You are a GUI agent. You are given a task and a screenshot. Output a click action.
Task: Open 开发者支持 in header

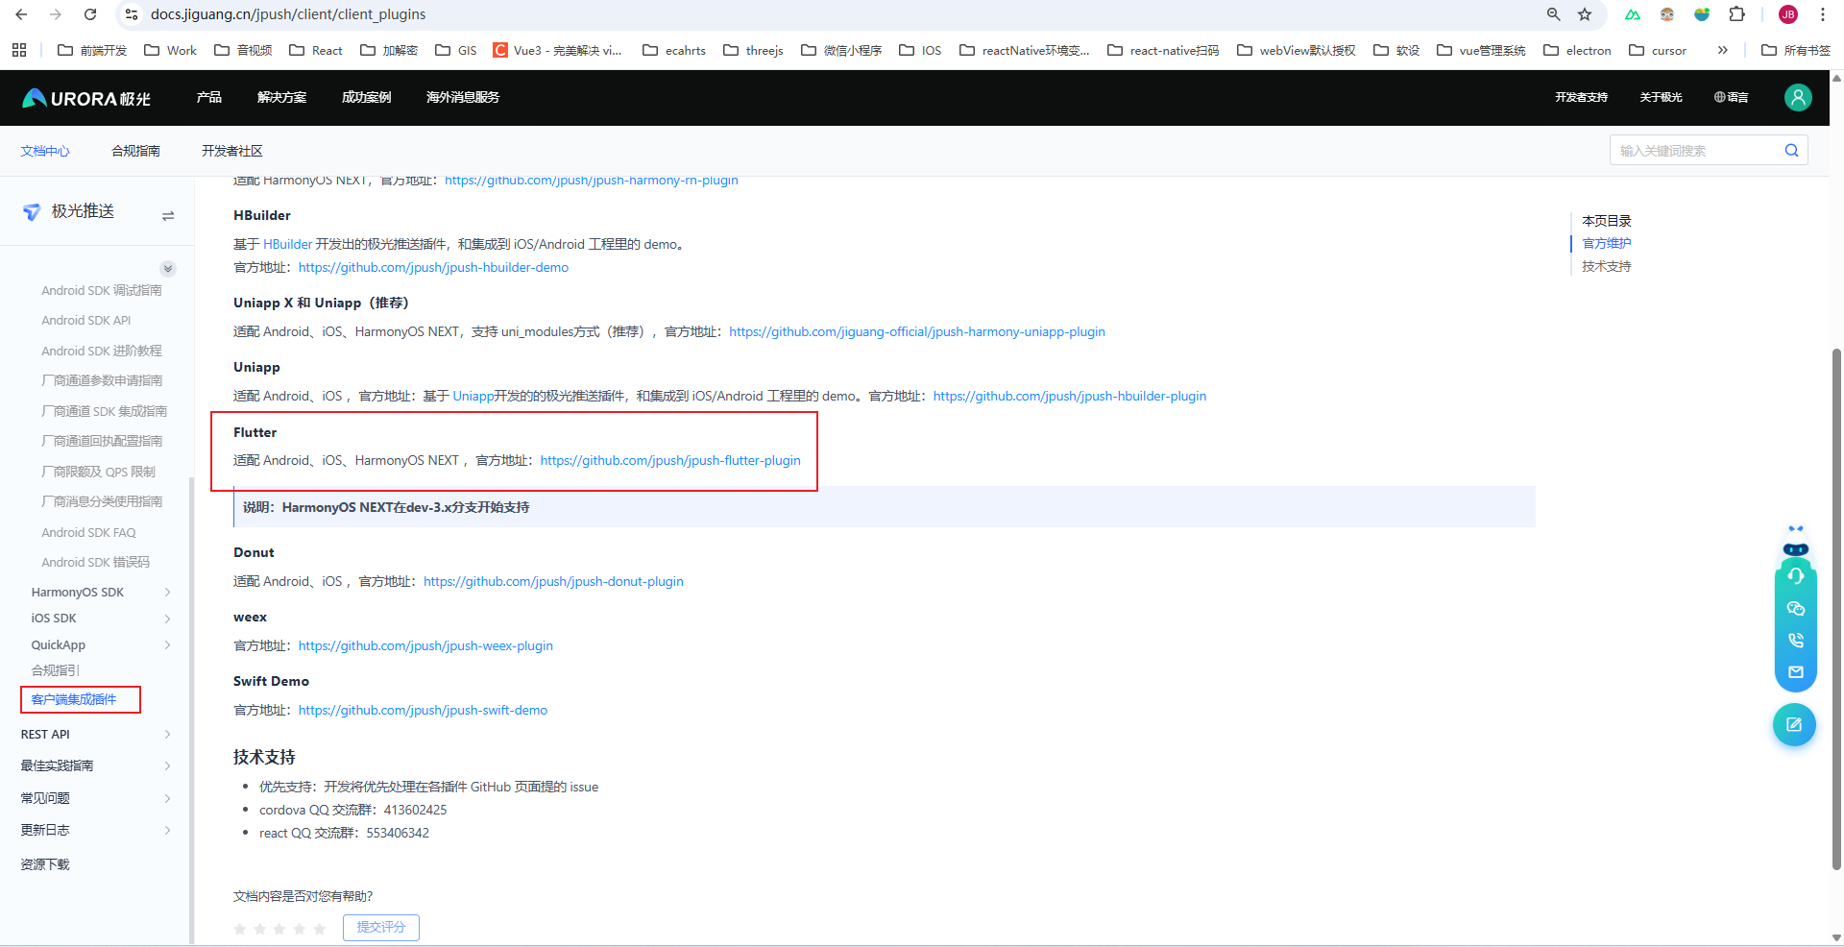(1581, 97)
